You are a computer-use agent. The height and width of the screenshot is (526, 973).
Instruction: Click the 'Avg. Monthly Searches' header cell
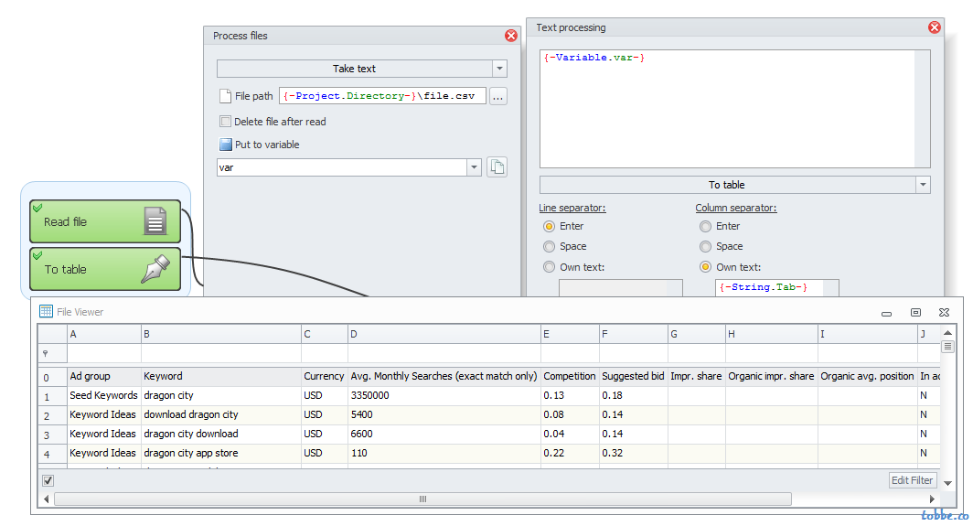pos(444,376)
